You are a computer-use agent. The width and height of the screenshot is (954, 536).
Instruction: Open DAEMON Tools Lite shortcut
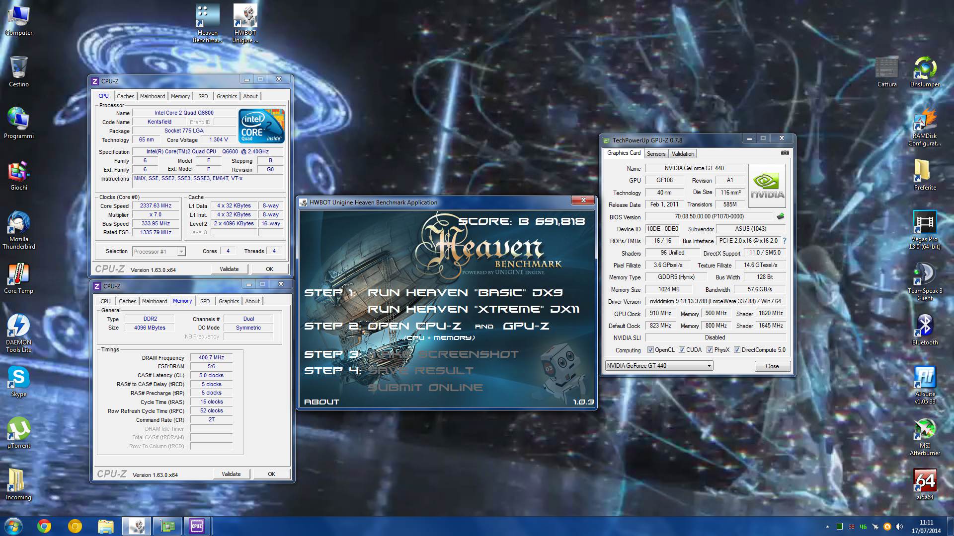(18, 333)
